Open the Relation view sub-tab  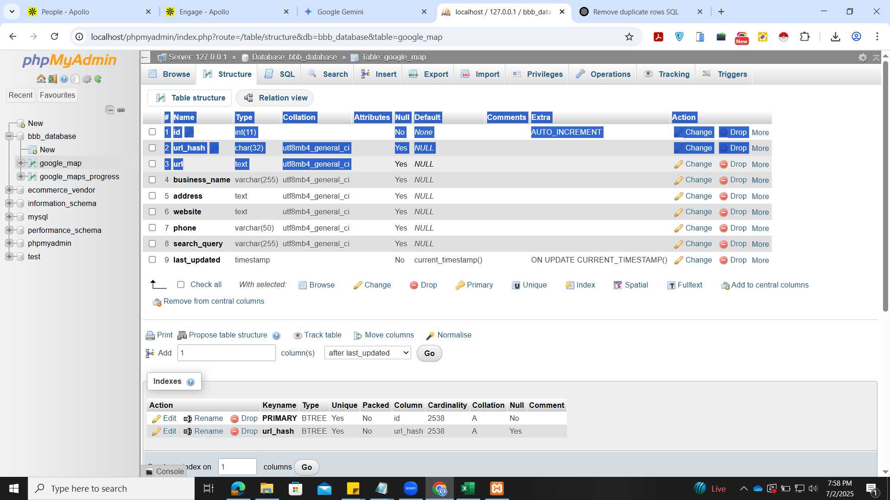(275, 98)
